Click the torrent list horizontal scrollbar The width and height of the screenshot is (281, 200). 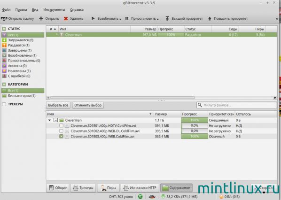122,98
